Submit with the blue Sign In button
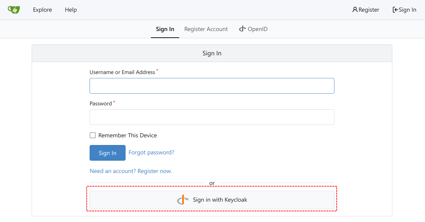 [108, 153]
